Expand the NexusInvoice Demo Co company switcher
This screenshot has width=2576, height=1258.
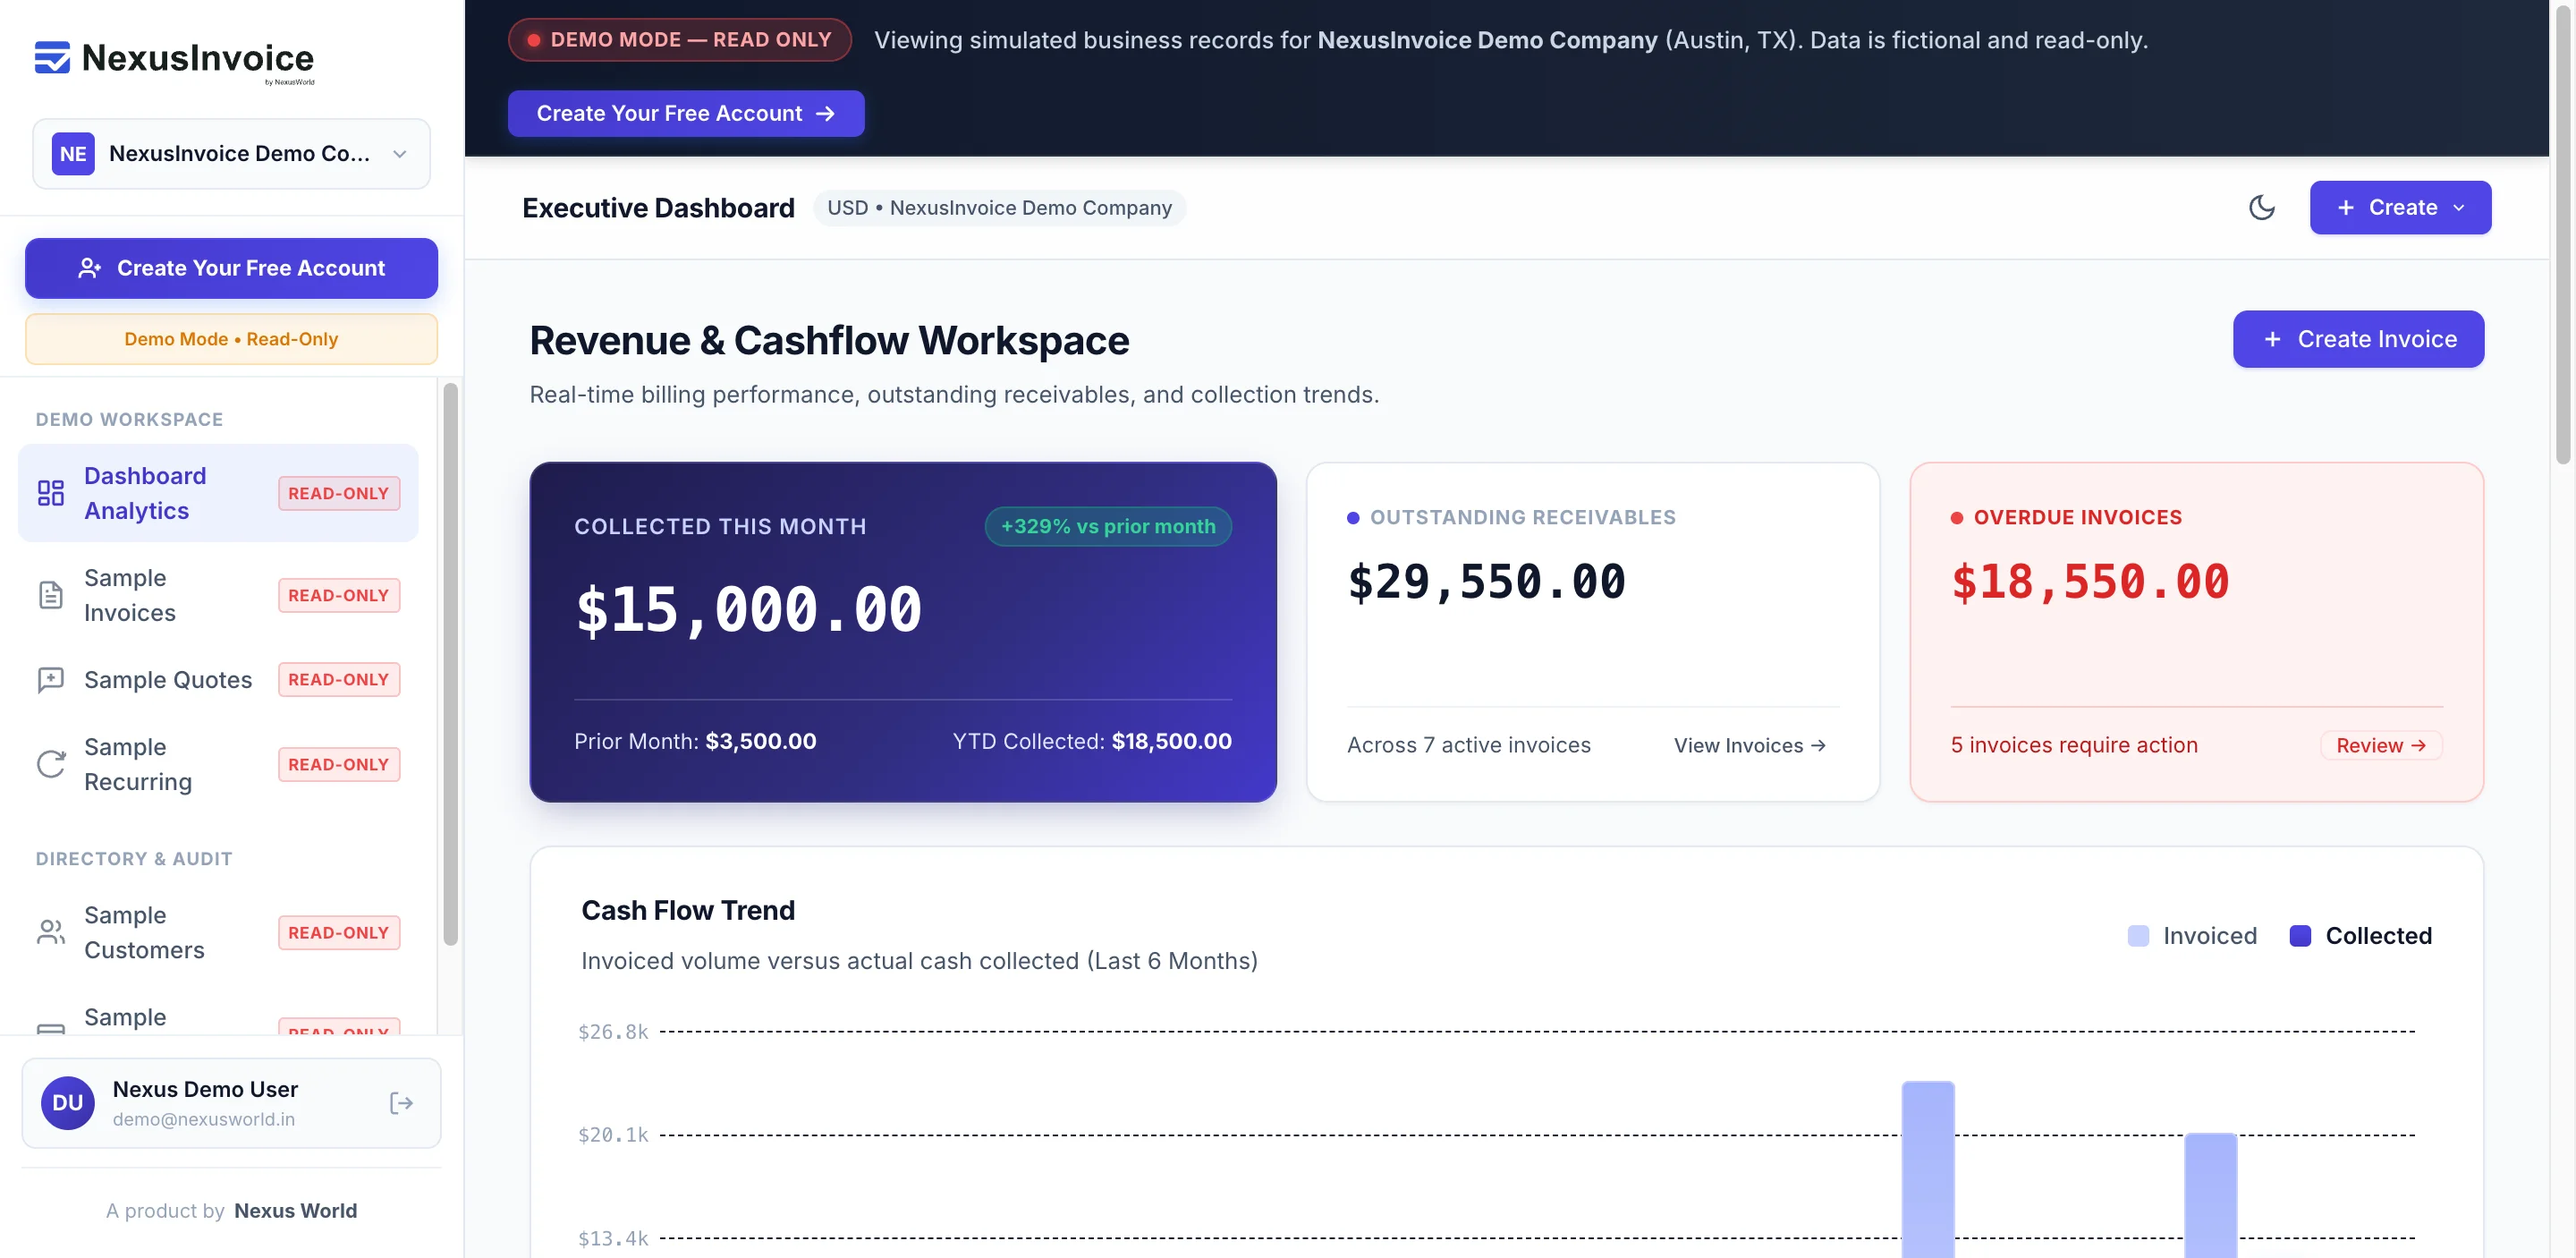(231, 154)
